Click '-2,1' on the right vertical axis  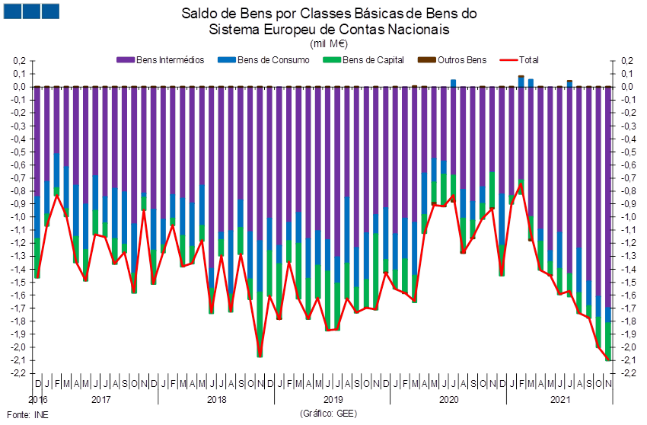point(629,360)
